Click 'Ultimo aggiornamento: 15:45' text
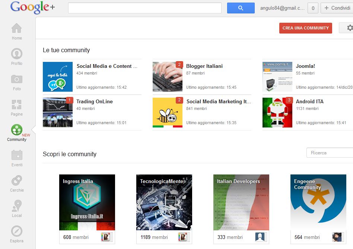The width and height of the screenshot is (353, 249). click(211, 87)
